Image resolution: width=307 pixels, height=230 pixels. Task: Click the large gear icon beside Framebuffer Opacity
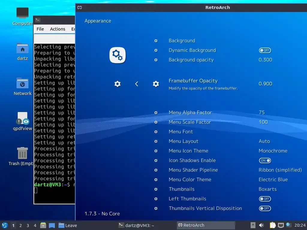point(156,84)
